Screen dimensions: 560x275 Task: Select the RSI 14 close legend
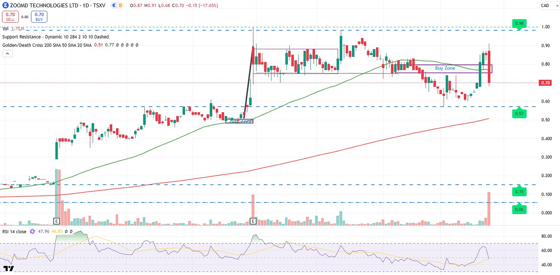pos(15,232)
